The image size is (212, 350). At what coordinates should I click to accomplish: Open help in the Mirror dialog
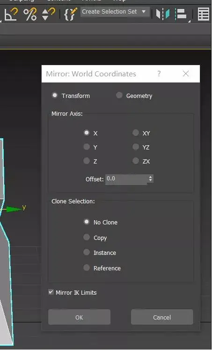tap(159, 74)
